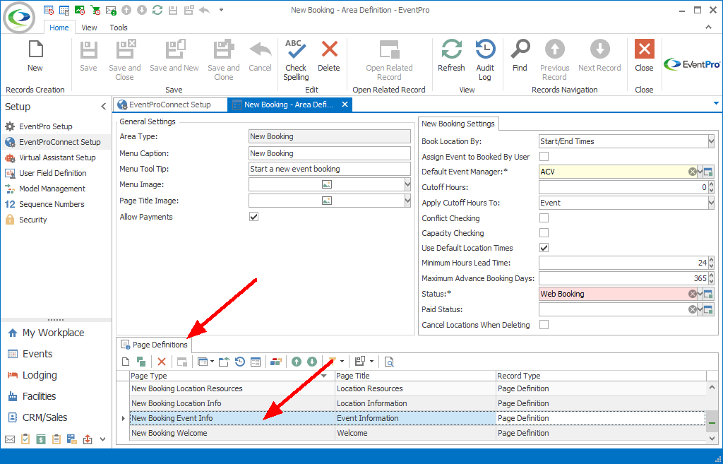Viewport: 723px width, 464px height.
Task: Click the envelope icon in quick access toolbar
Action: coord(111,10)
